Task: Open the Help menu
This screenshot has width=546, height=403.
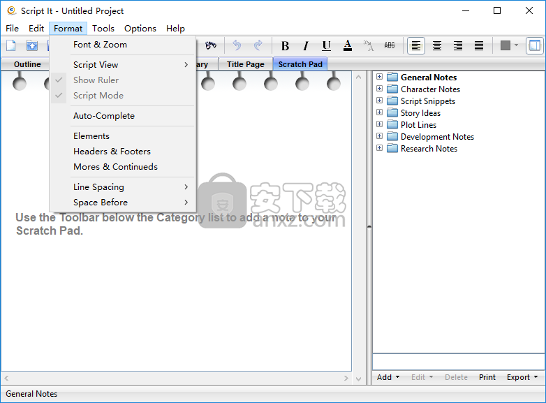Action: (x=175, y=28)
